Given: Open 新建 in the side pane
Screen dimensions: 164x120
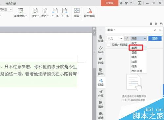Looking at the screenshot, I should click(x=101, y=39).
